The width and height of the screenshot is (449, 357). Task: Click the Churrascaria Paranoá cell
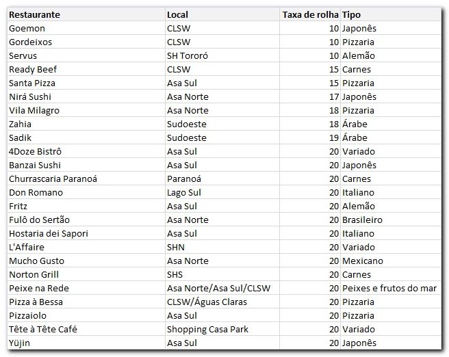point(53,178)
